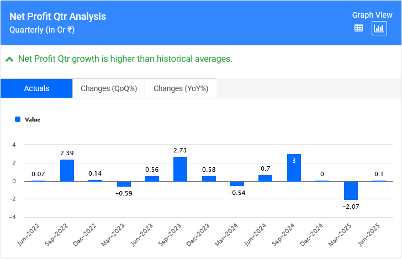Switch to Changes (QoQ%) tab
The width and height of the screenshot is (402, 259).
click(x=109, y=88)
